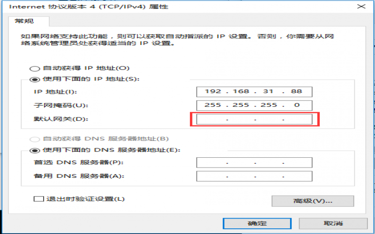Click the 88 octet in IP address
Screen dimensions: 375x234
[296, 91]
